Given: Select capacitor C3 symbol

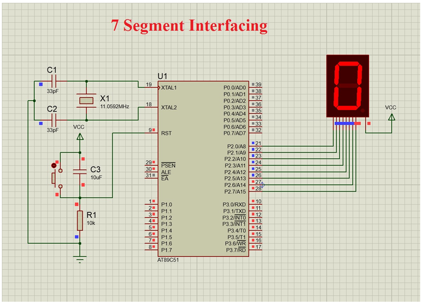Looking at the screenshot, I should click(x=80, y=172).
